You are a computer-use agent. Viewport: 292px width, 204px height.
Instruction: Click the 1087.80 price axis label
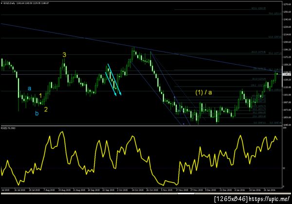(287, 102)
